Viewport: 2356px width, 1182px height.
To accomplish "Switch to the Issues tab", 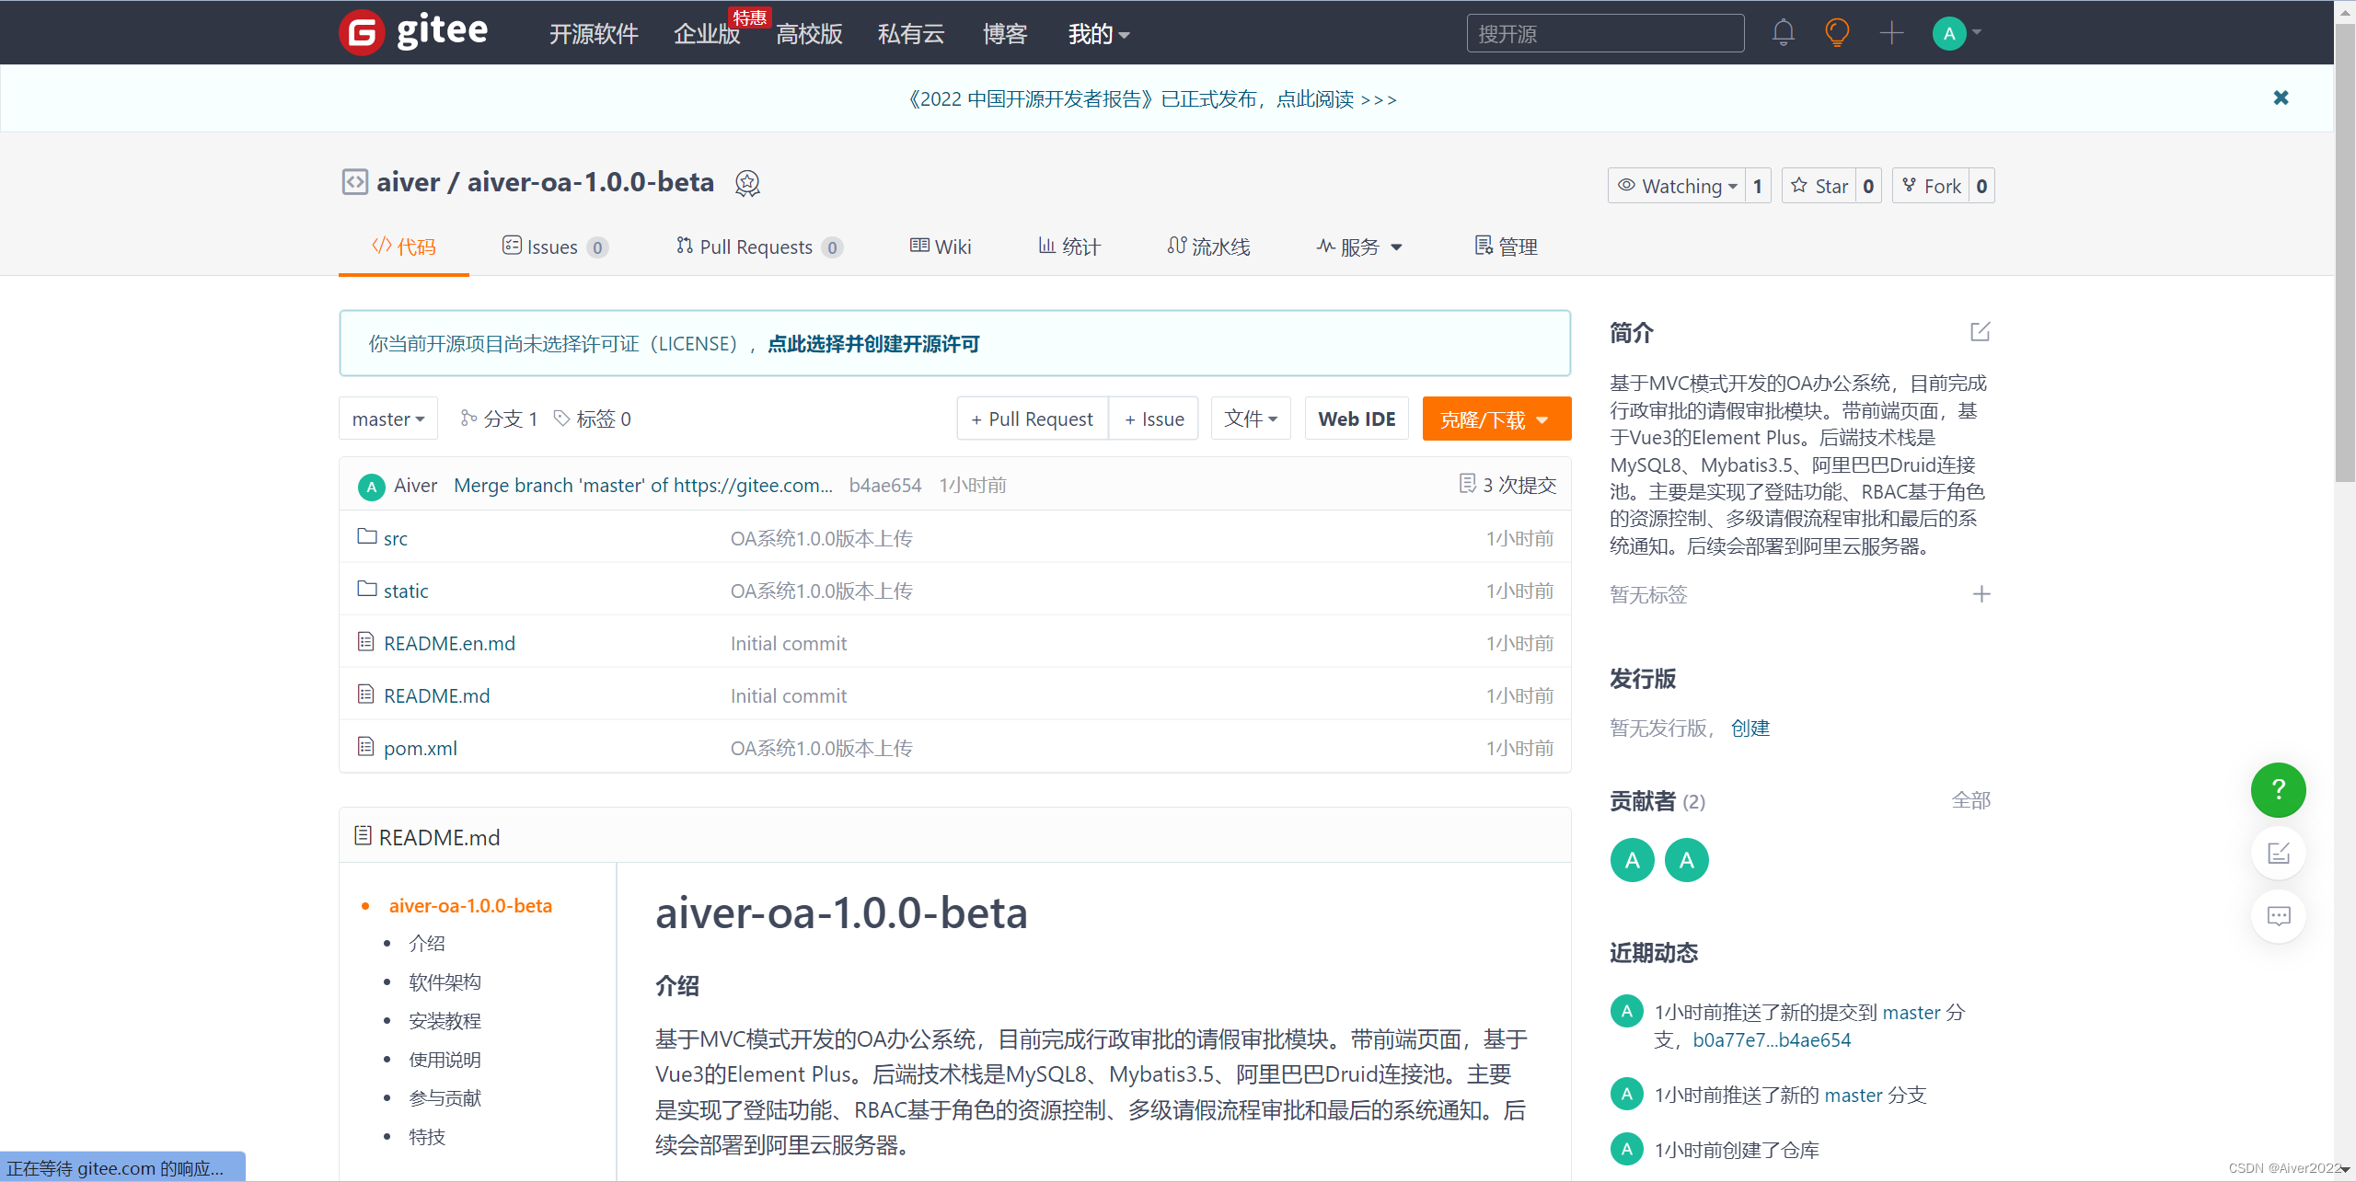I will 552,247.
